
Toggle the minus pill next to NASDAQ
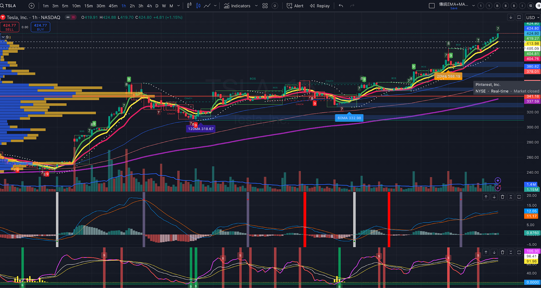point(68,17)
